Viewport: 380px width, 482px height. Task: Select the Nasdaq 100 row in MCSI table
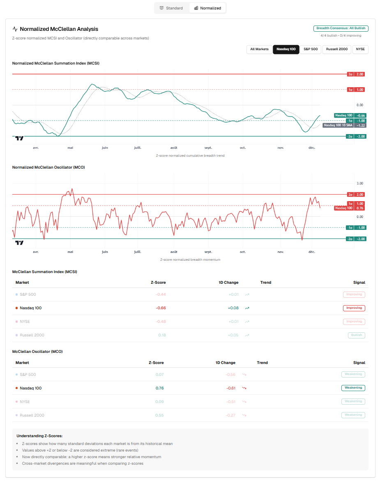(190, 308)
